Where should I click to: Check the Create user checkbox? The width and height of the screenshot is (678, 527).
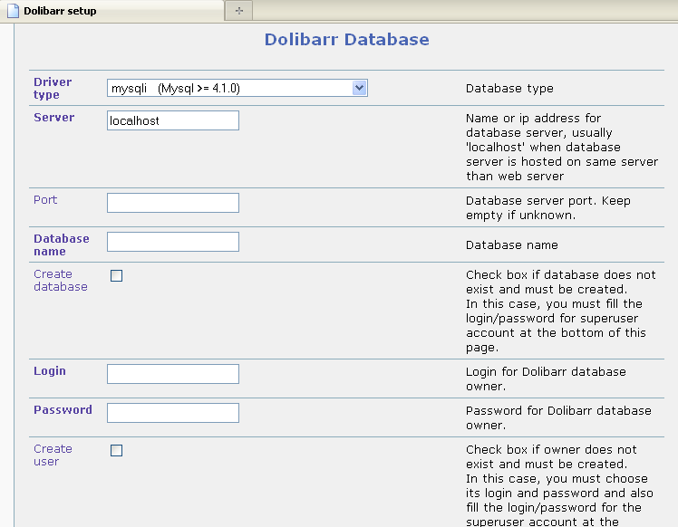(116, 451)
